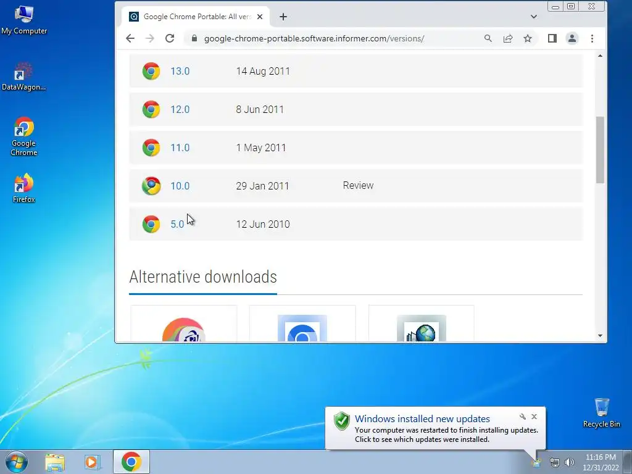
Task: Open the Windows Start menu
Action: [x=16, y=462]
